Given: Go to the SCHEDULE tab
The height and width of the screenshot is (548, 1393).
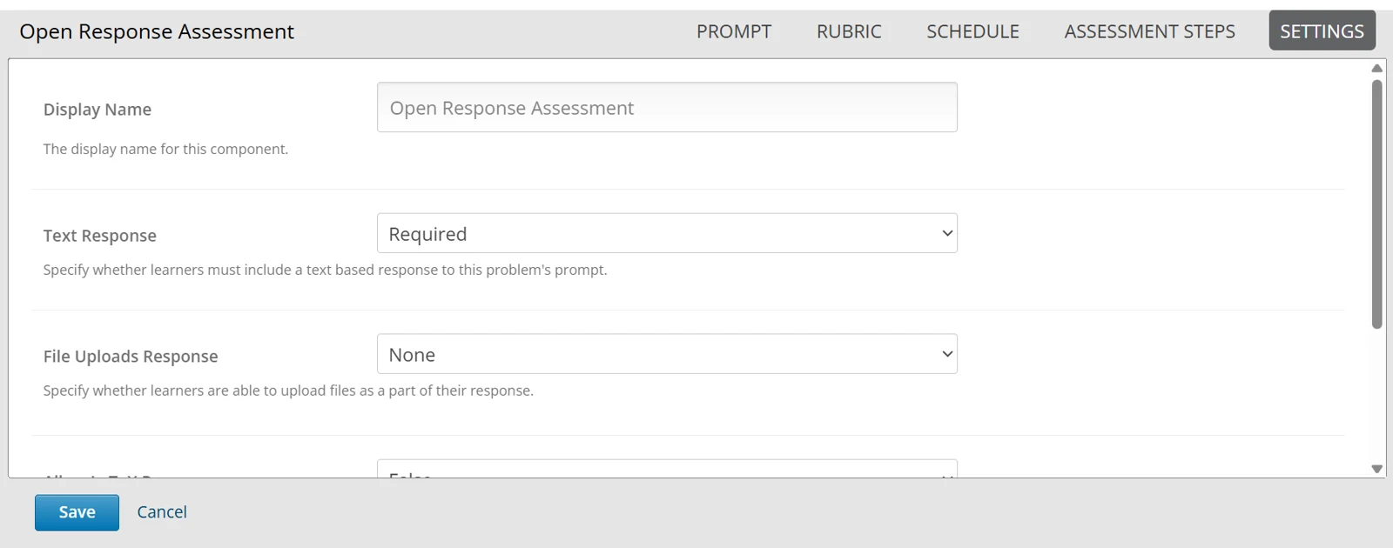Looking at the screenshot, I should pyautogui.click(x=972, y=31).
